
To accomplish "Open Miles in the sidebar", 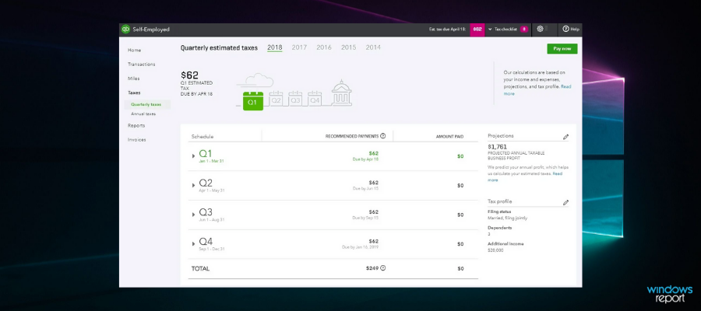I will tap(134, 79).
